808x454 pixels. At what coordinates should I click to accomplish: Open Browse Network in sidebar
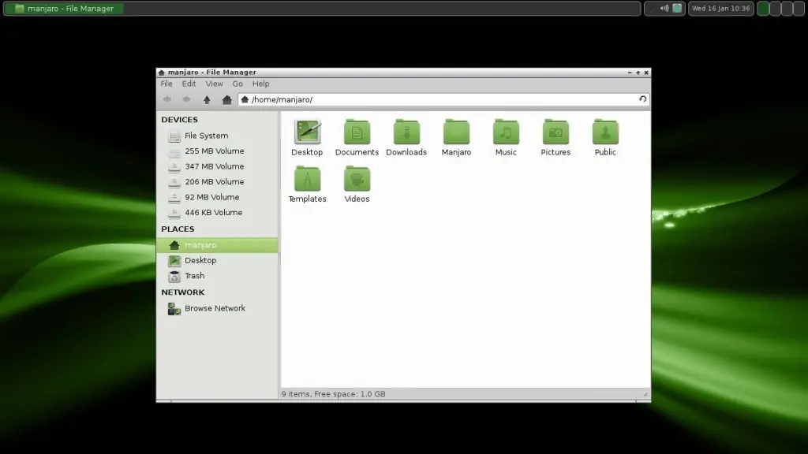[x=217, y=308]
